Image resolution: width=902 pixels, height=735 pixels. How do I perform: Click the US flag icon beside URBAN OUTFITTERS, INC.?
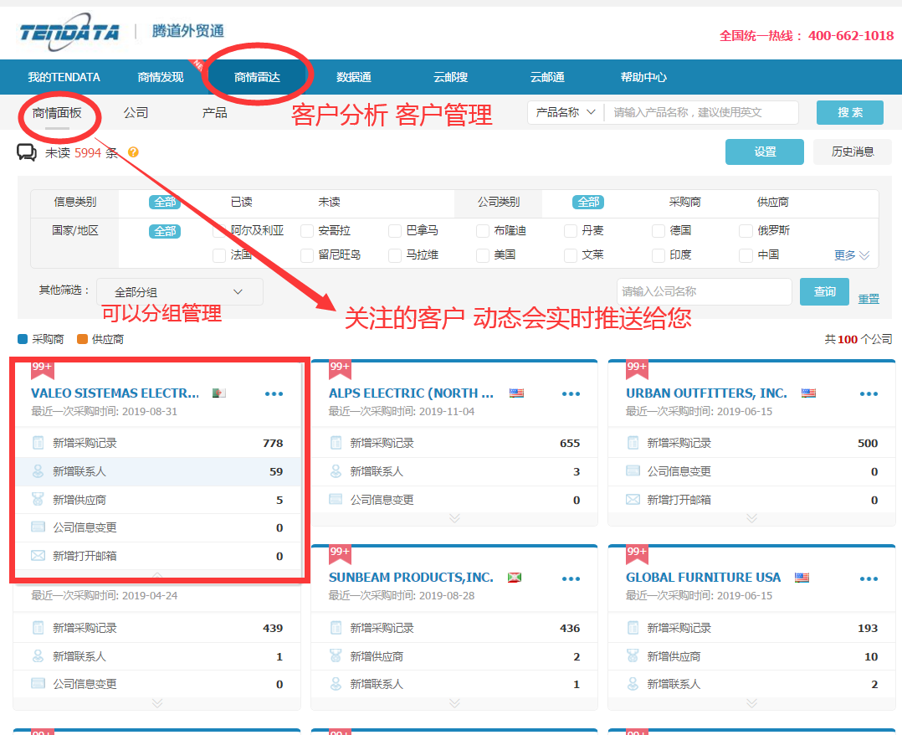pos(807,392)
